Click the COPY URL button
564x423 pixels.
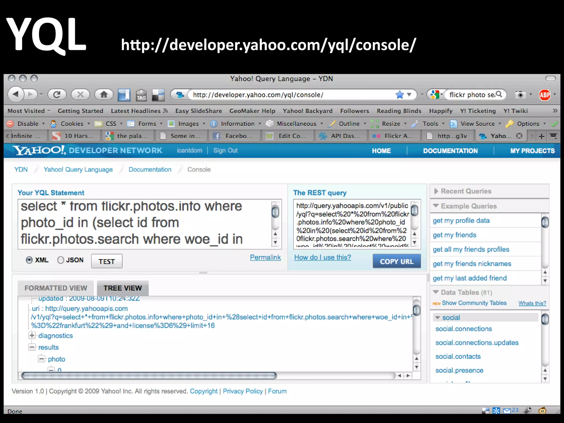click(x=397, y=261)
